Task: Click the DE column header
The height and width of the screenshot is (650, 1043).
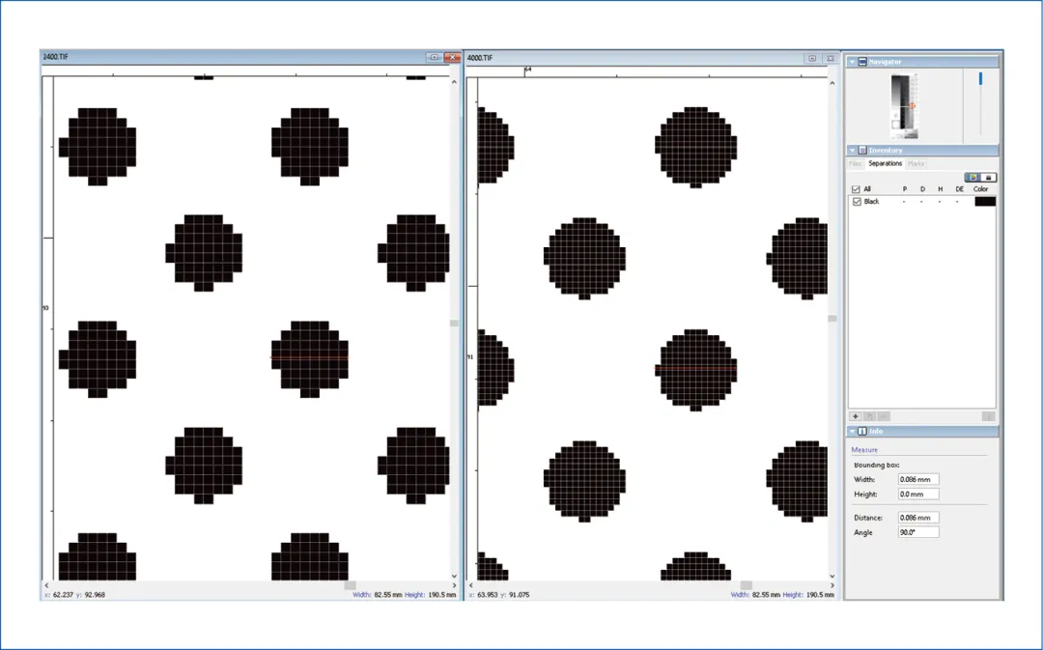Action: pos(959,189)
